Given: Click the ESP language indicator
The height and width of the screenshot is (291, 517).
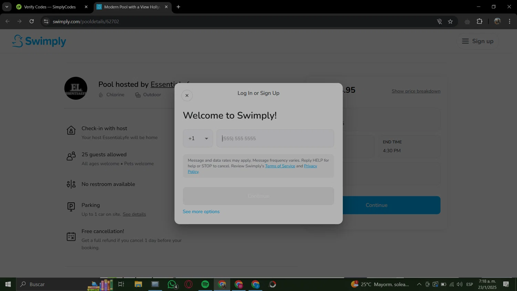Looking at the screenshot, I should [x=469, y=284].
